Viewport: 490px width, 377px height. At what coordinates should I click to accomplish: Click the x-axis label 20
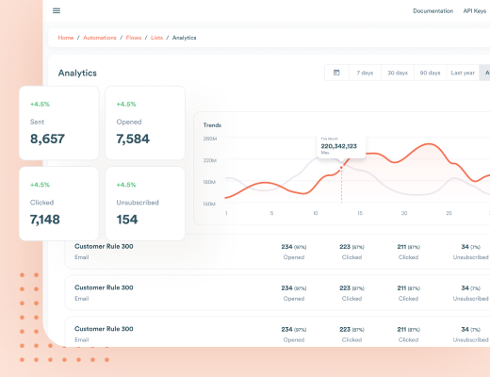[x=404, y=213]
